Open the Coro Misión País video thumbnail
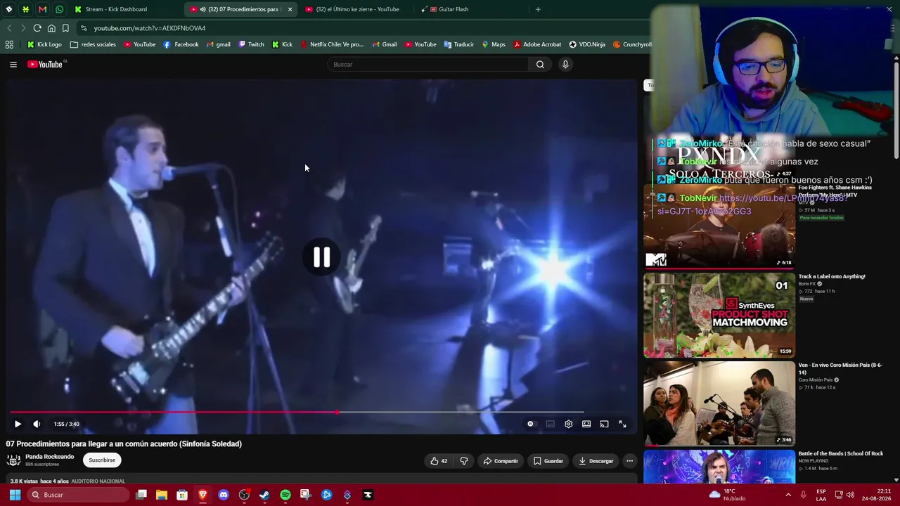 click(x=719, y=403)
